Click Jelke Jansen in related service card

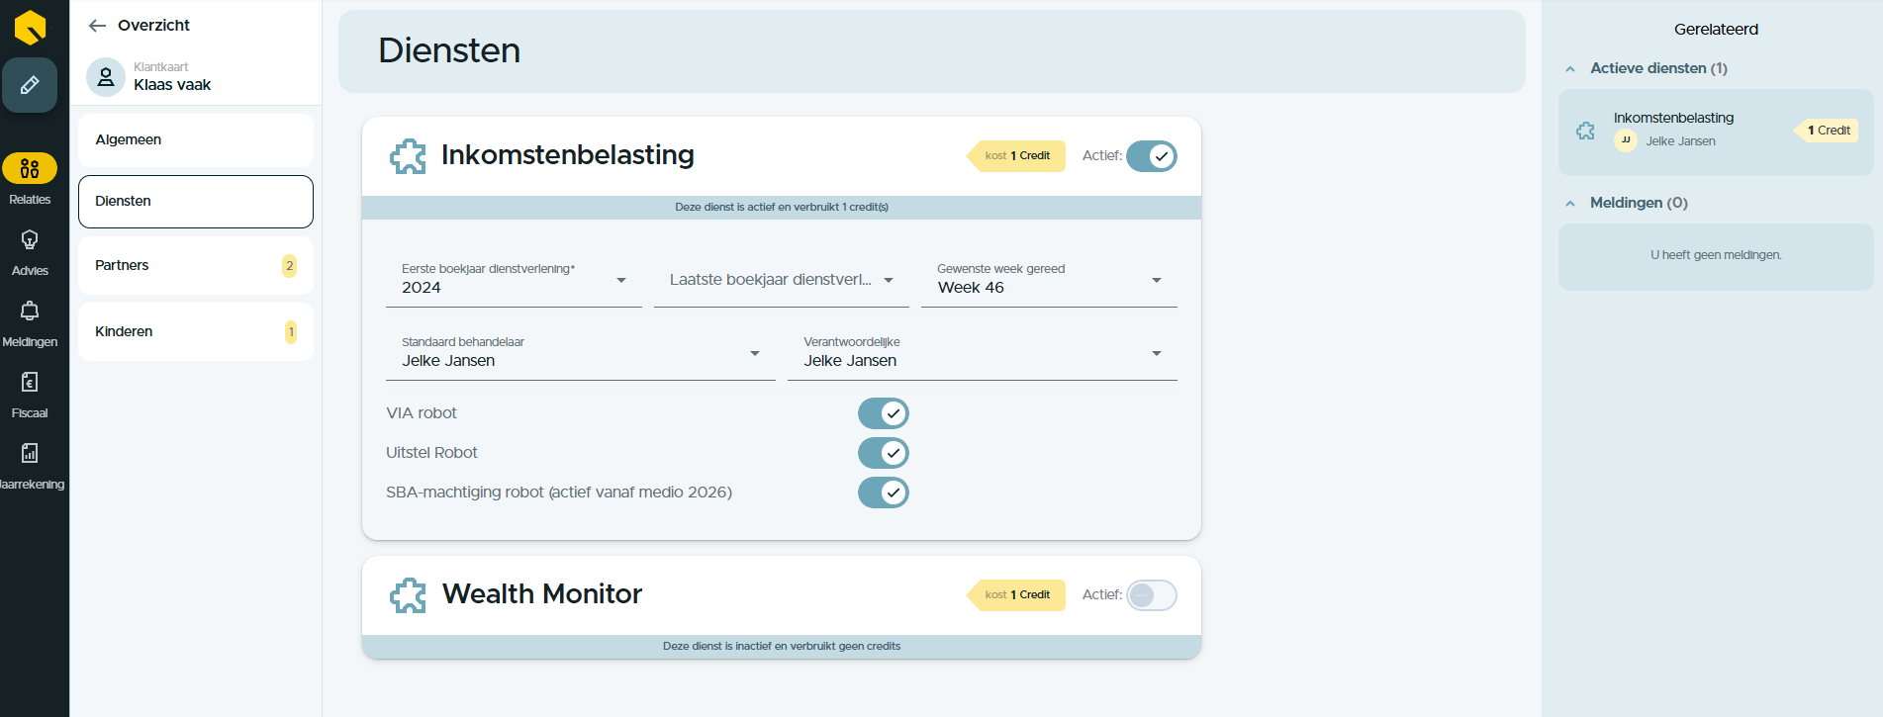[x=1680, y=141]
